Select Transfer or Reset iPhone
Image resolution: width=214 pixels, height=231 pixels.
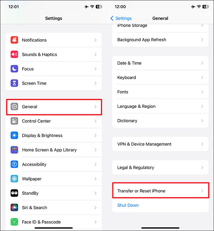tap(161, 191)
